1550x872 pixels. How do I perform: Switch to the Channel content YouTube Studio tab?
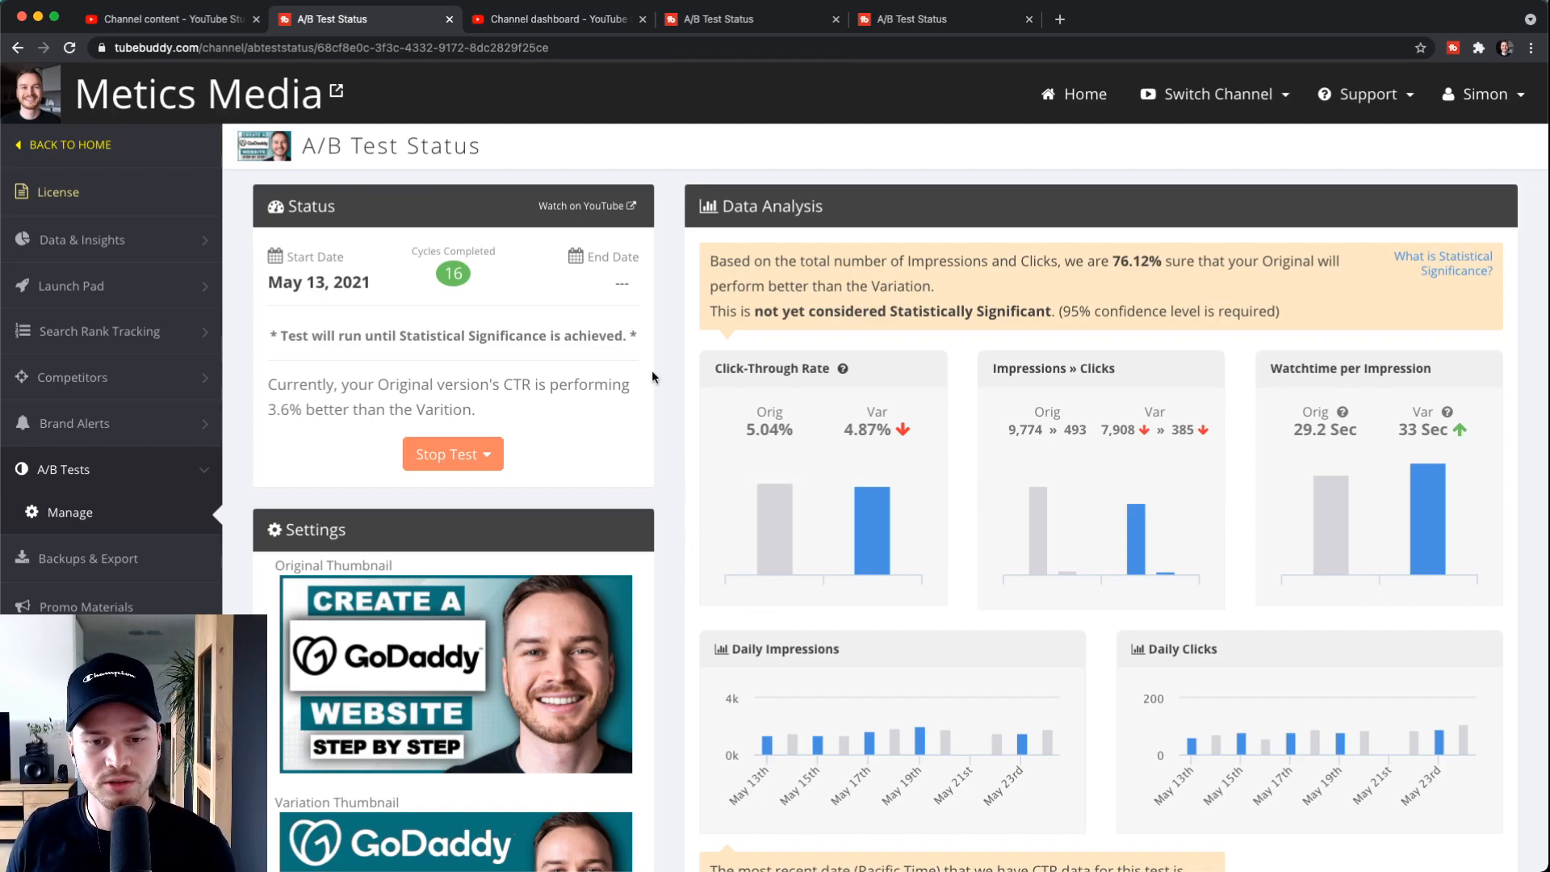[x=173, y=19]
